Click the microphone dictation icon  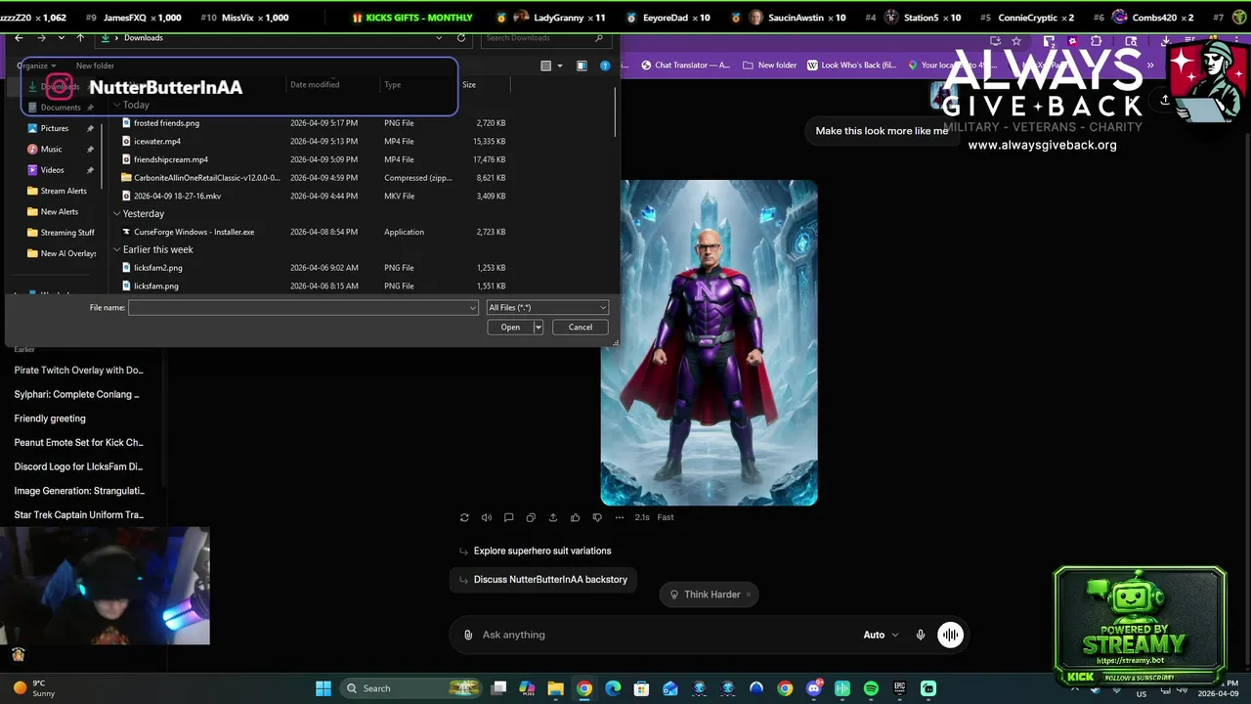point(920,635)
